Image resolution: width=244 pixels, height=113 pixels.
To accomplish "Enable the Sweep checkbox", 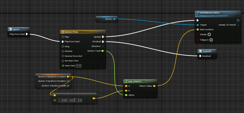I will coord(209,35).
